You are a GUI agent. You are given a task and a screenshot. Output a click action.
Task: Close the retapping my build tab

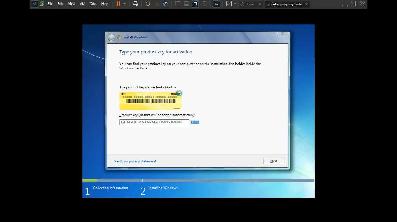click(306, 4)
